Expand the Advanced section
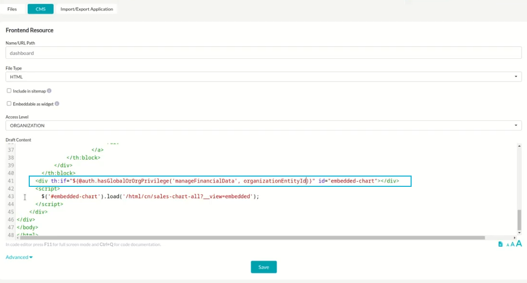 [x=19, y=257]
